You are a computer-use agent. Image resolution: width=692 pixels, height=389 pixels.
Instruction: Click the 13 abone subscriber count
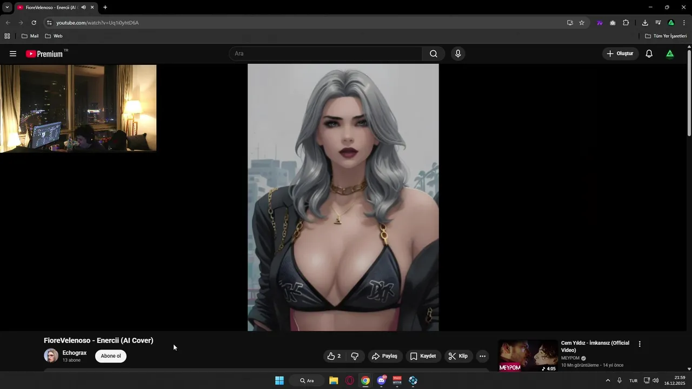coord(71,360)
